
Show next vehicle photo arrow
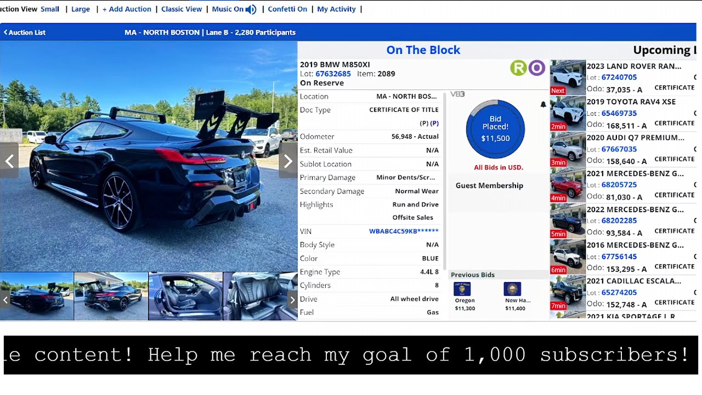coord(288,161)
